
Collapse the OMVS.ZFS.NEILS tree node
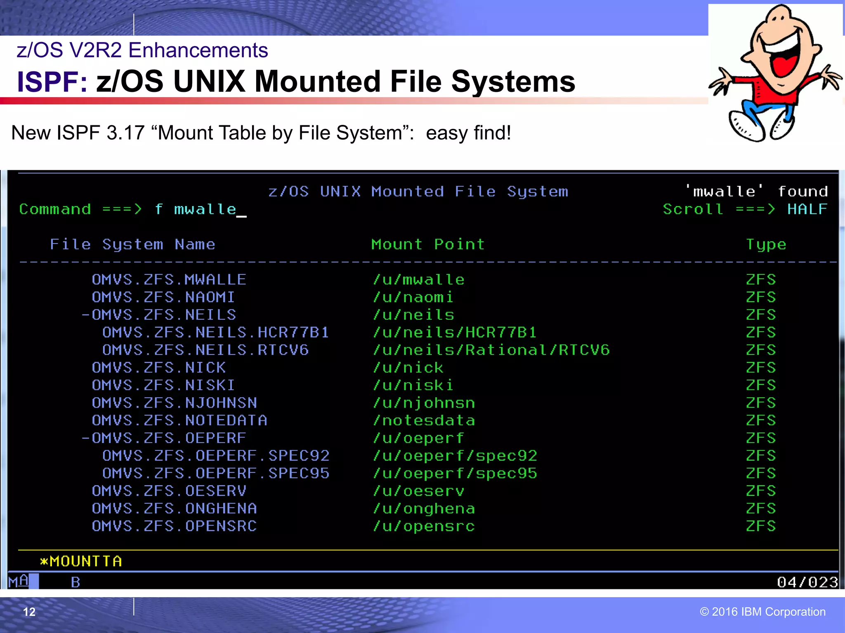85,315
